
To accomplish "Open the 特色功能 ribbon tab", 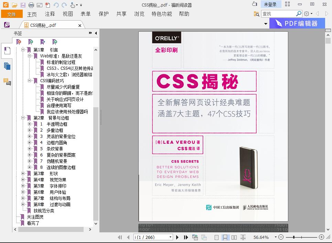I will tap(162, 14).
